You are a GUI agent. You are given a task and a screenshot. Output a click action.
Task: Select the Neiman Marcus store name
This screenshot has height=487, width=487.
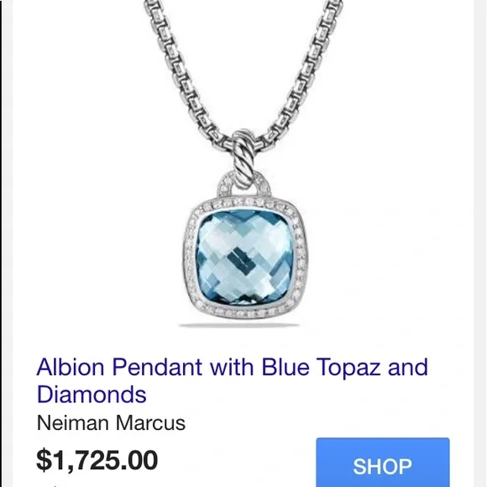111,423
